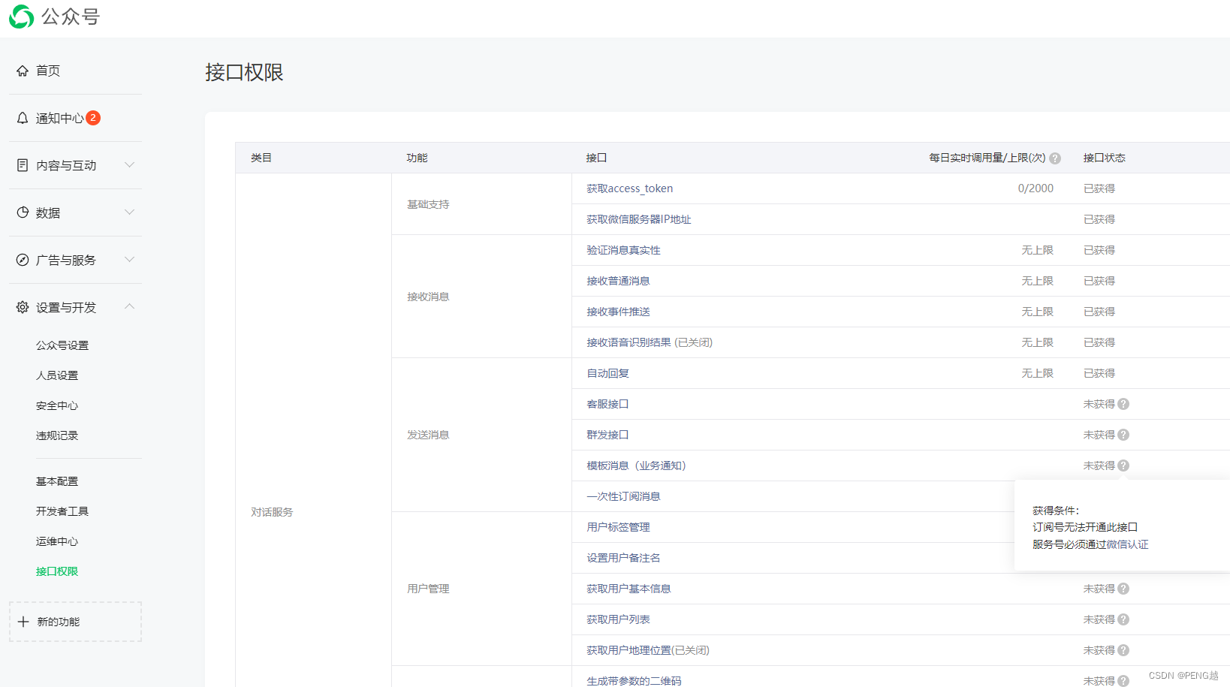Open the 接收事件推送 link

point(618,312)
